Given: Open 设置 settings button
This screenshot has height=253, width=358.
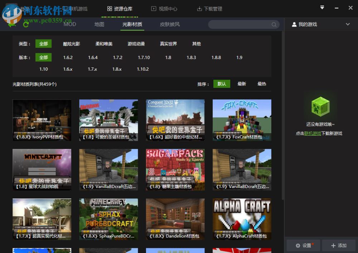Looking at the screenshot, I should 303,245.
